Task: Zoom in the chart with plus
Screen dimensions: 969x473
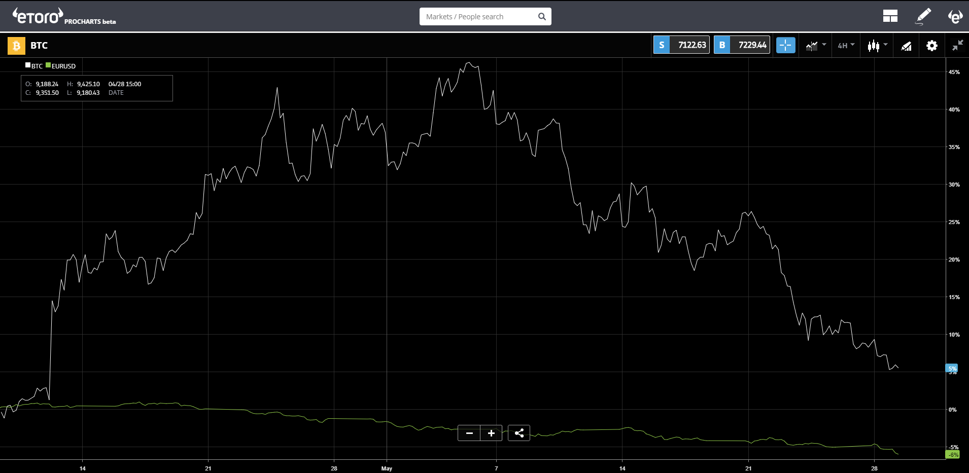Action: coord(491,433)
